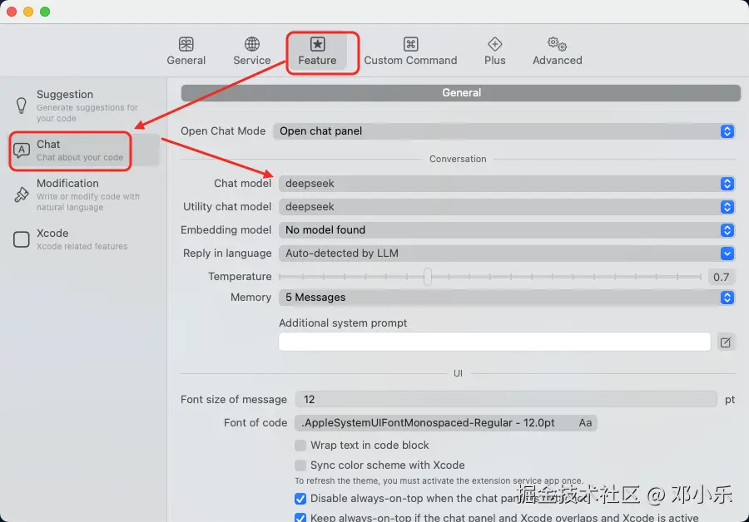Click the Chat model stepper arrows
This screenshot has width=749, height=522.
(727, 184)
